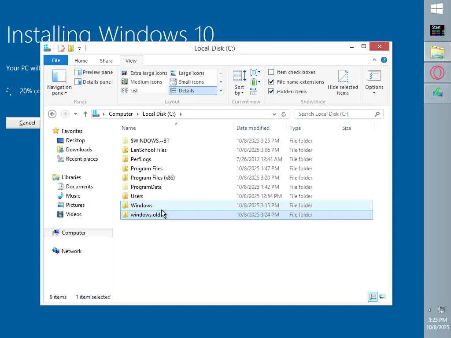The image size is (451, 338).
Task: Select Medium icons layout
Action: tap(141, 82)
